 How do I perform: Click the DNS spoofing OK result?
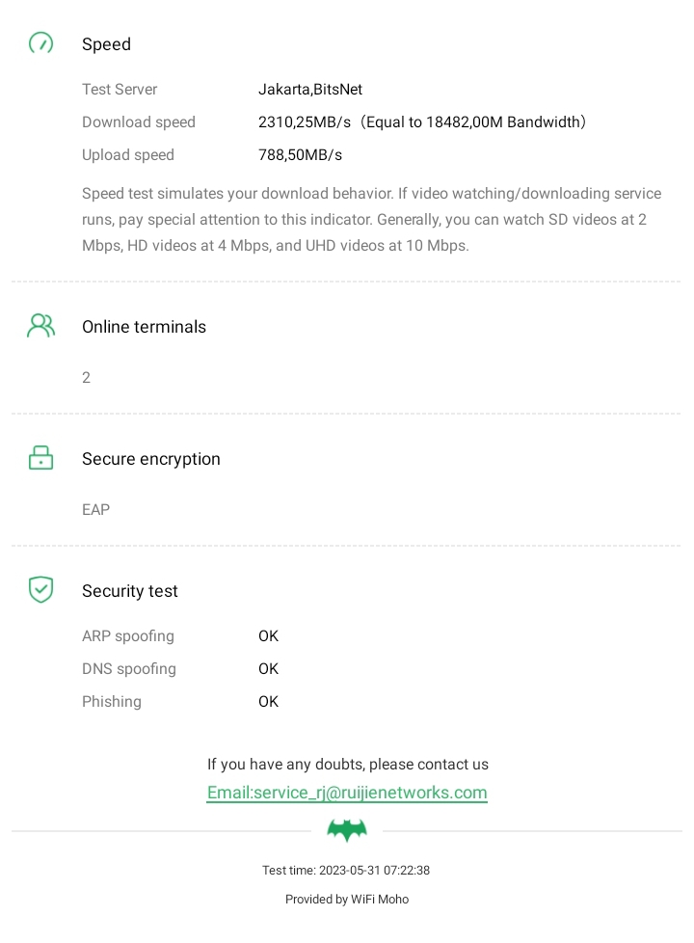tap(268, 669)
